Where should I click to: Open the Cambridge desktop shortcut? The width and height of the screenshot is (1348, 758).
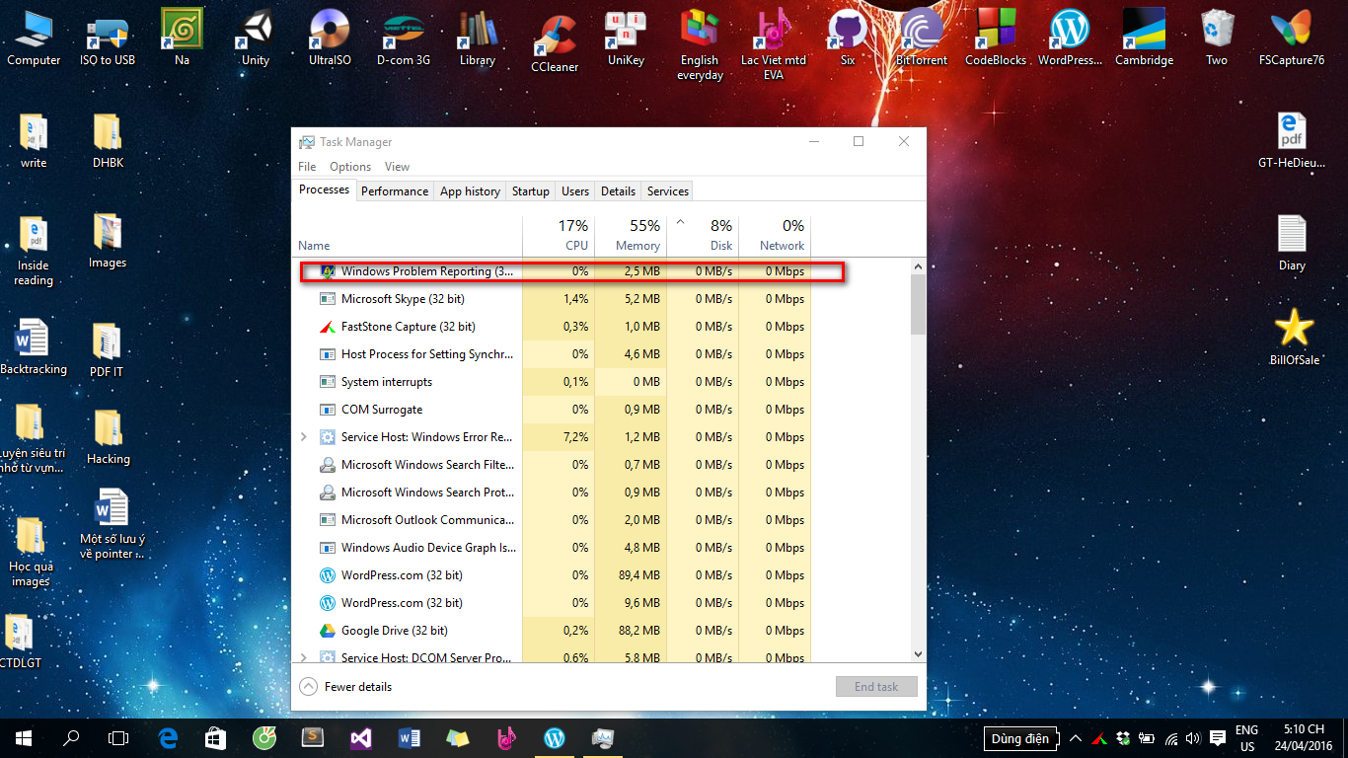pyautogui.click(x=1144, y=38)
